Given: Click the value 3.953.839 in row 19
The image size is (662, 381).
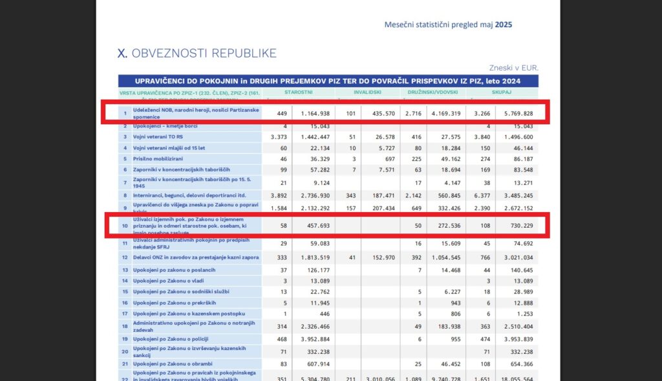Looking at the screenshot, I should click(x=519, y=338).
